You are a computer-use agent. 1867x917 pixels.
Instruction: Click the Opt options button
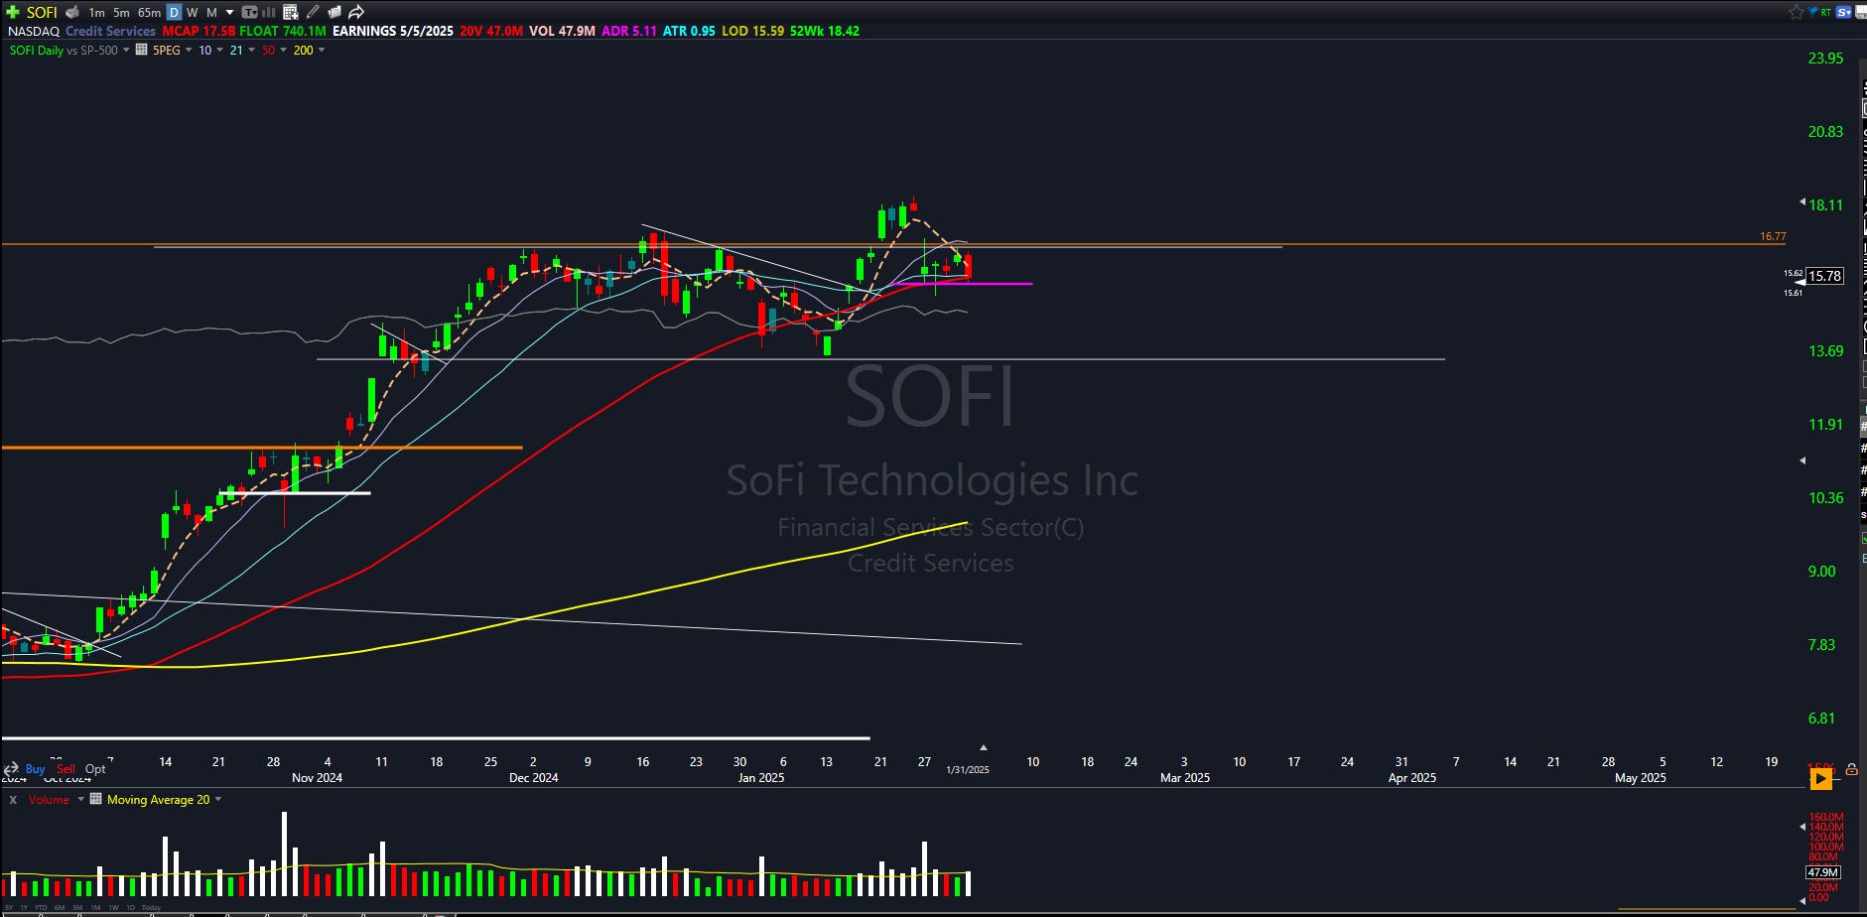pos(95,769)
